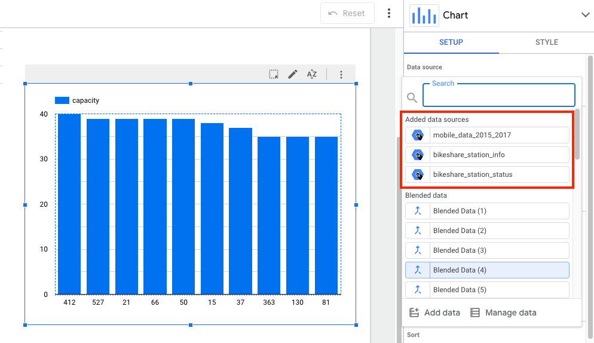Image resolution: width=594 pixels, height=343 pixels.
Task: Click the Manage data button
Action: 503,313
